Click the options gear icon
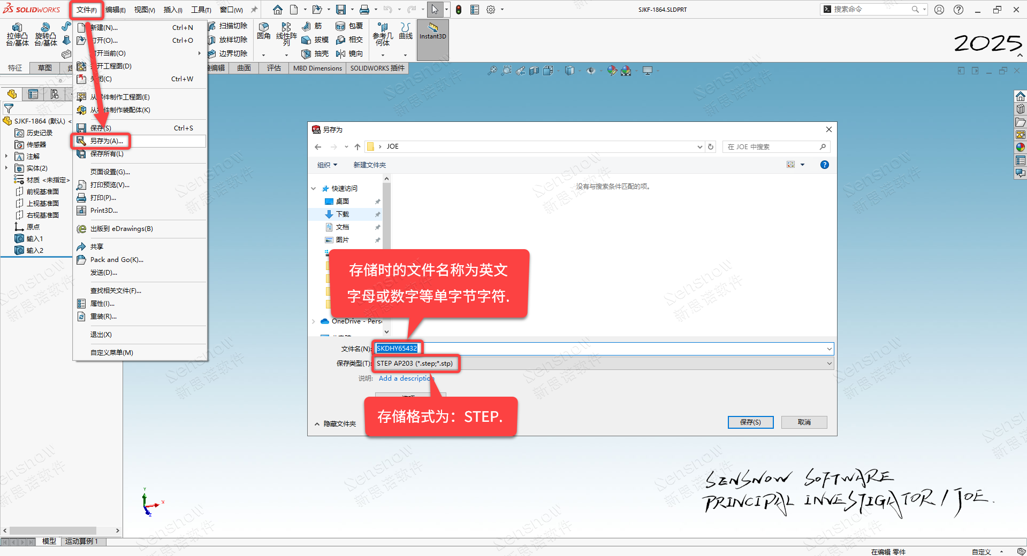Image resolution: width=1027 pixels, height=556 pixels. tap(490, 10)
